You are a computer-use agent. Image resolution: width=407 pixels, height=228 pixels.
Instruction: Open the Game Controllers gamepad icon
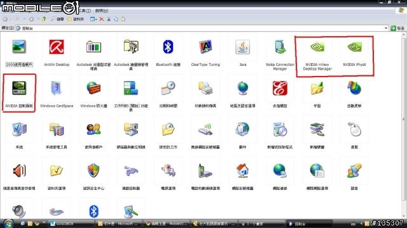(x=131, y=171)
